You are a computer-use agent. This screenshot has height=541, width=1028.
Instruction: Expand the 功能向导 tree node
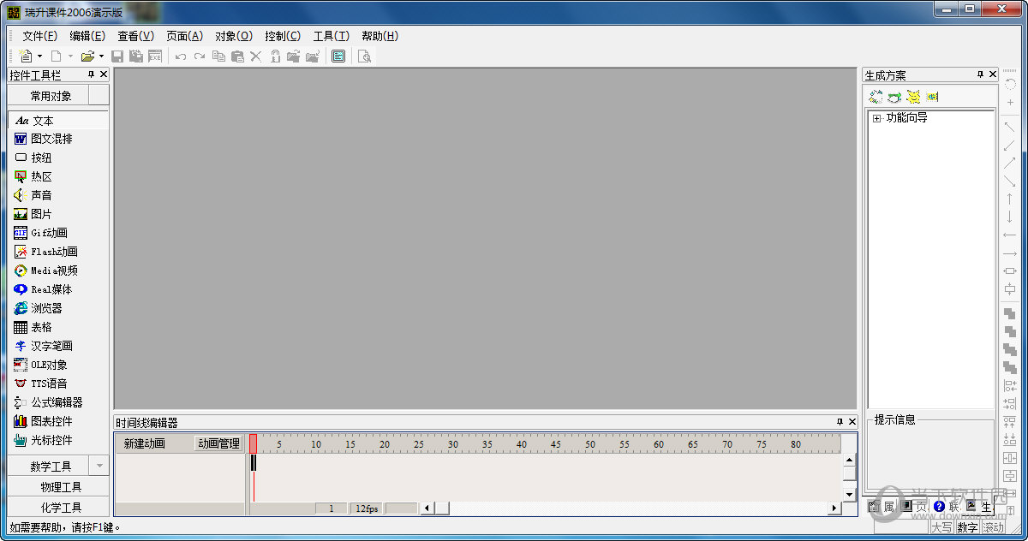pos(877,119)
